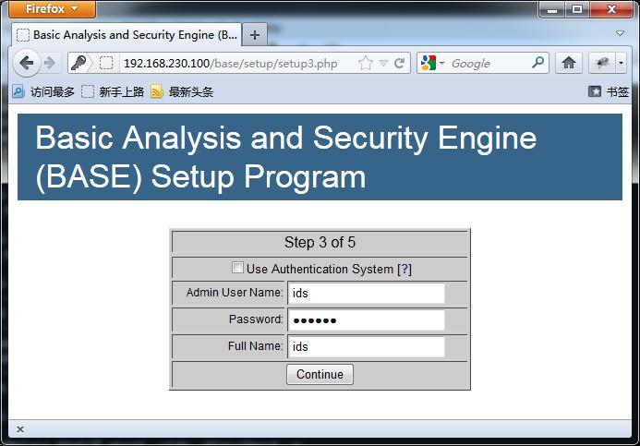The image size is (640, 446).
Task: Minimize the Firefox window
Action: (x=552, y=9)
